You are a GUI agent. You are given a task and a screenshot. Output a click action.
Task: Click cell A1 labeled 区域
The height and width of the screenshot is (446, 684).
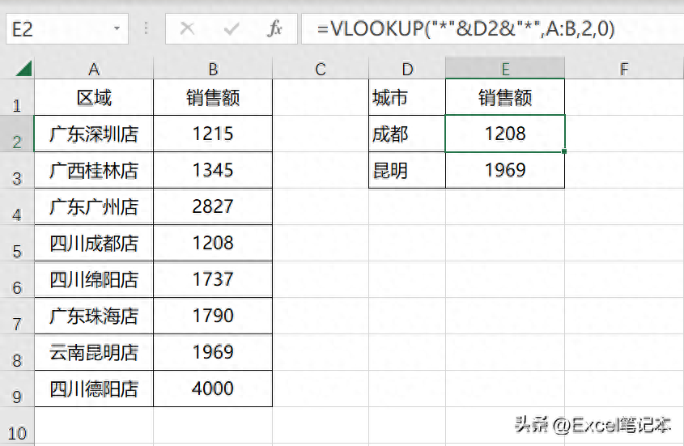[94, 97]
